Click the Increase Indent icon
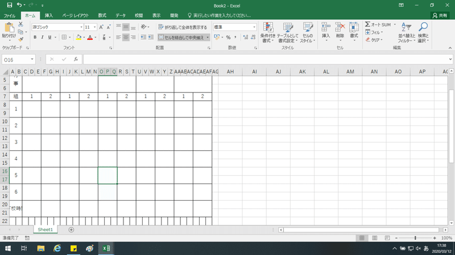Viewport: 455px width, 255px height. point(151,37)
